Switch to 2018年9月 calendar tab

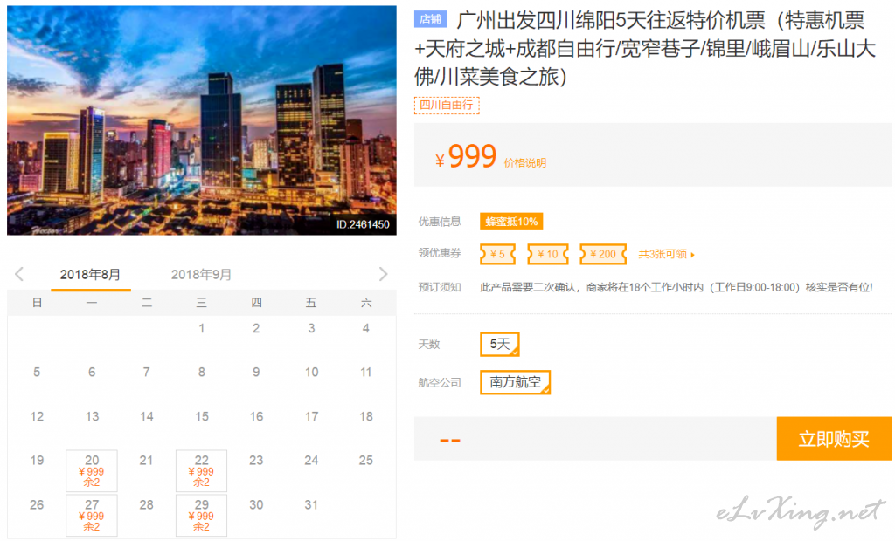(201, 275)
